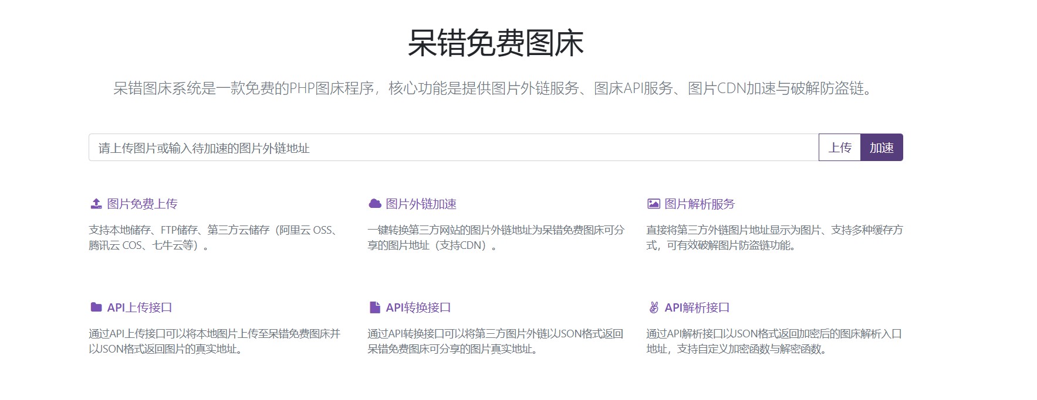This screenshot has height=400, width=1037.
Task: Click the description about 破解图片防盗链功能
Action: point(774,238)
